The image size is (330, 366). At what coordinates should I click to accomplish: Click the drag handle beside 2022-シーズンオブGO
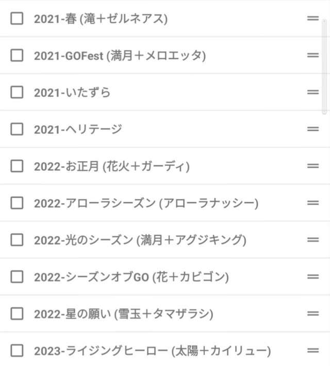[313, 276]
